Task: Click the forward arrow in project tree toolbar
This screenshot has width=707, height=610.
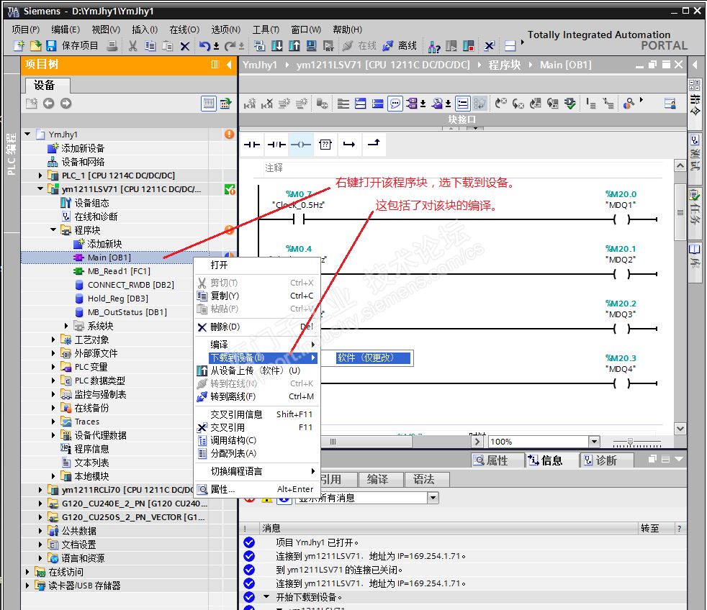Action: point(66,103)
